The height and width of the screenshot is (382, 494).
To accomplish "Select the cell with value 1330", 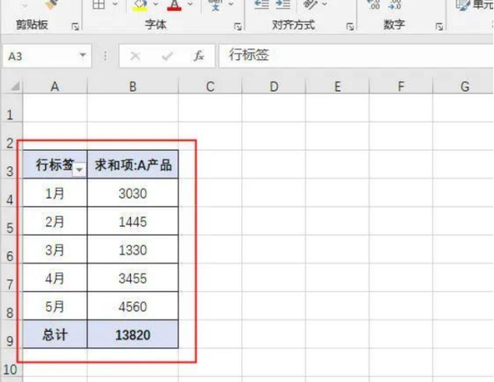I will [x=133, y=249].
